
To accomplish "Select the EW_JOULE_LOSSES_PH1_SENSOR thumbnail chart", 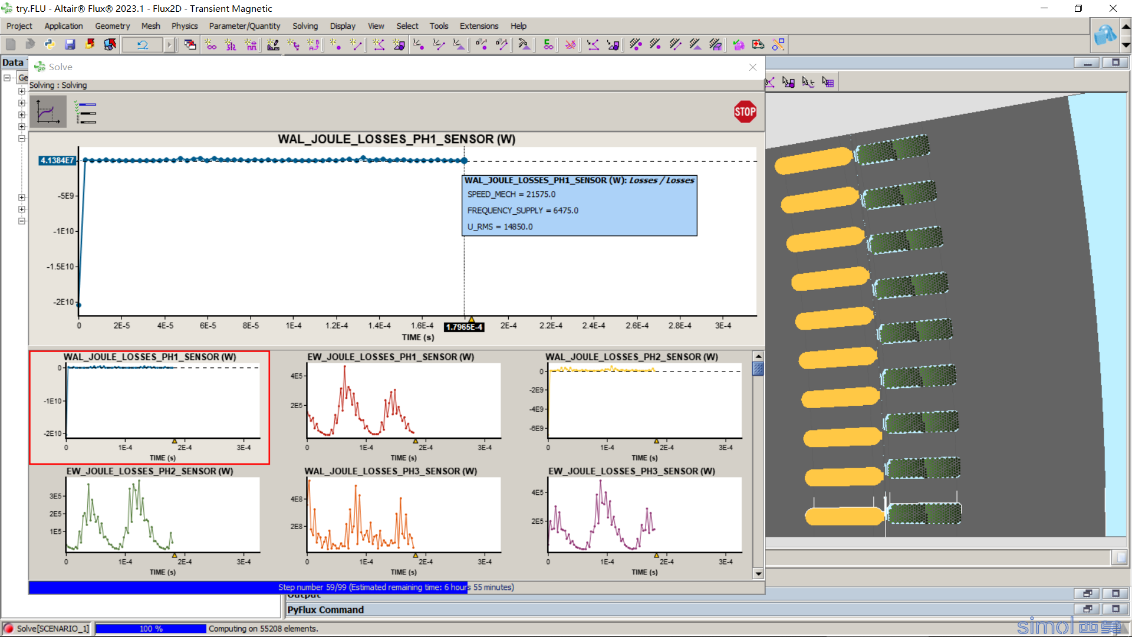I will coord(391,408).
